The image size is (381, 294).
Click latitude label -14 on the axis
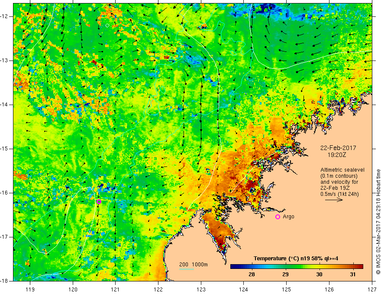(4, 105)
